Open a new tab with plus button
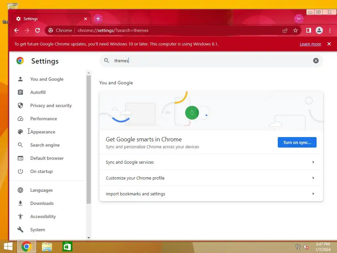The width and height of the screenshot is (337, 253). click(98, 19)
